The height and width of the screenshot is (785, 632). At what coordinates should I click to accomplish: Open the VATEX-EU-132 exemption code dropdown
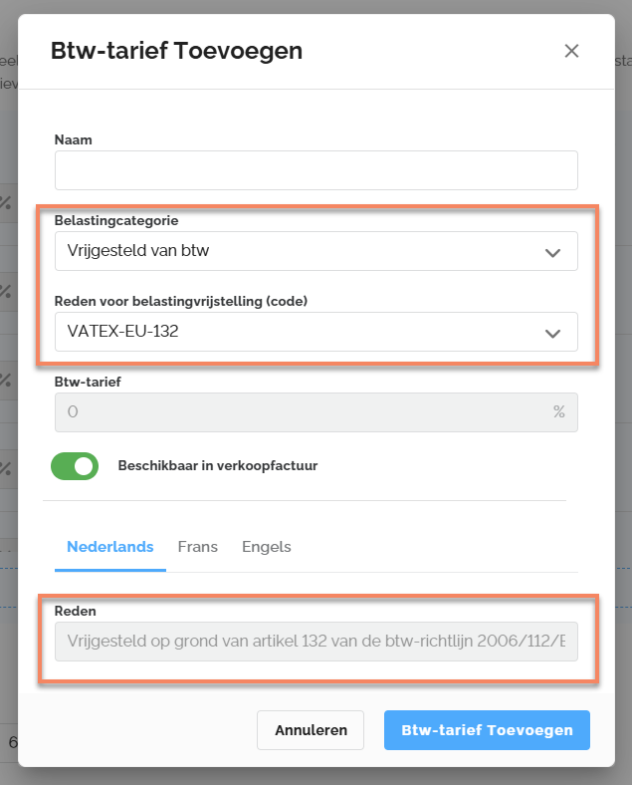coord(316,332)
